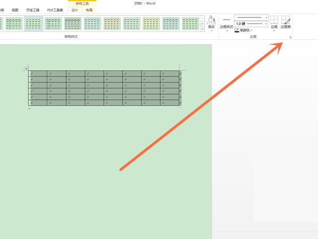The height and width of the screenshot is (239, 318).
Task: Switch to the 布局 table layout tab
Action: coord(89,10)
